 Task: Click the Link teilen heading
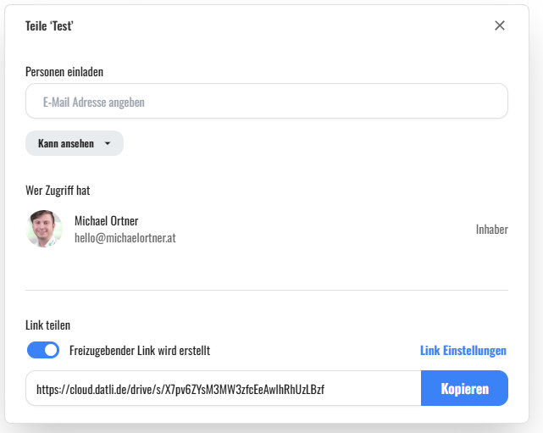48,325
